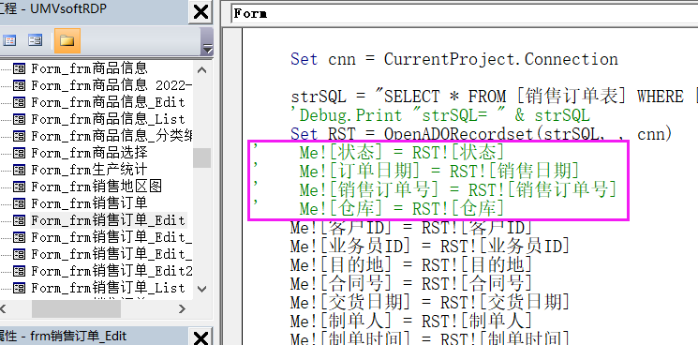Click commented line Me![仓库] = RST![仓库]

(x=402, y=208)
